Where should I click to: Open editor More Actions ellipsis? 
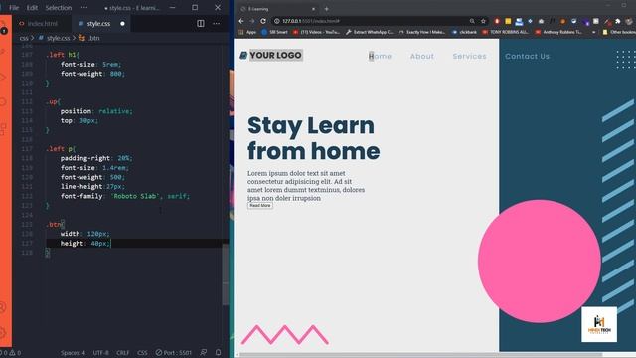(x=217, y=24)
